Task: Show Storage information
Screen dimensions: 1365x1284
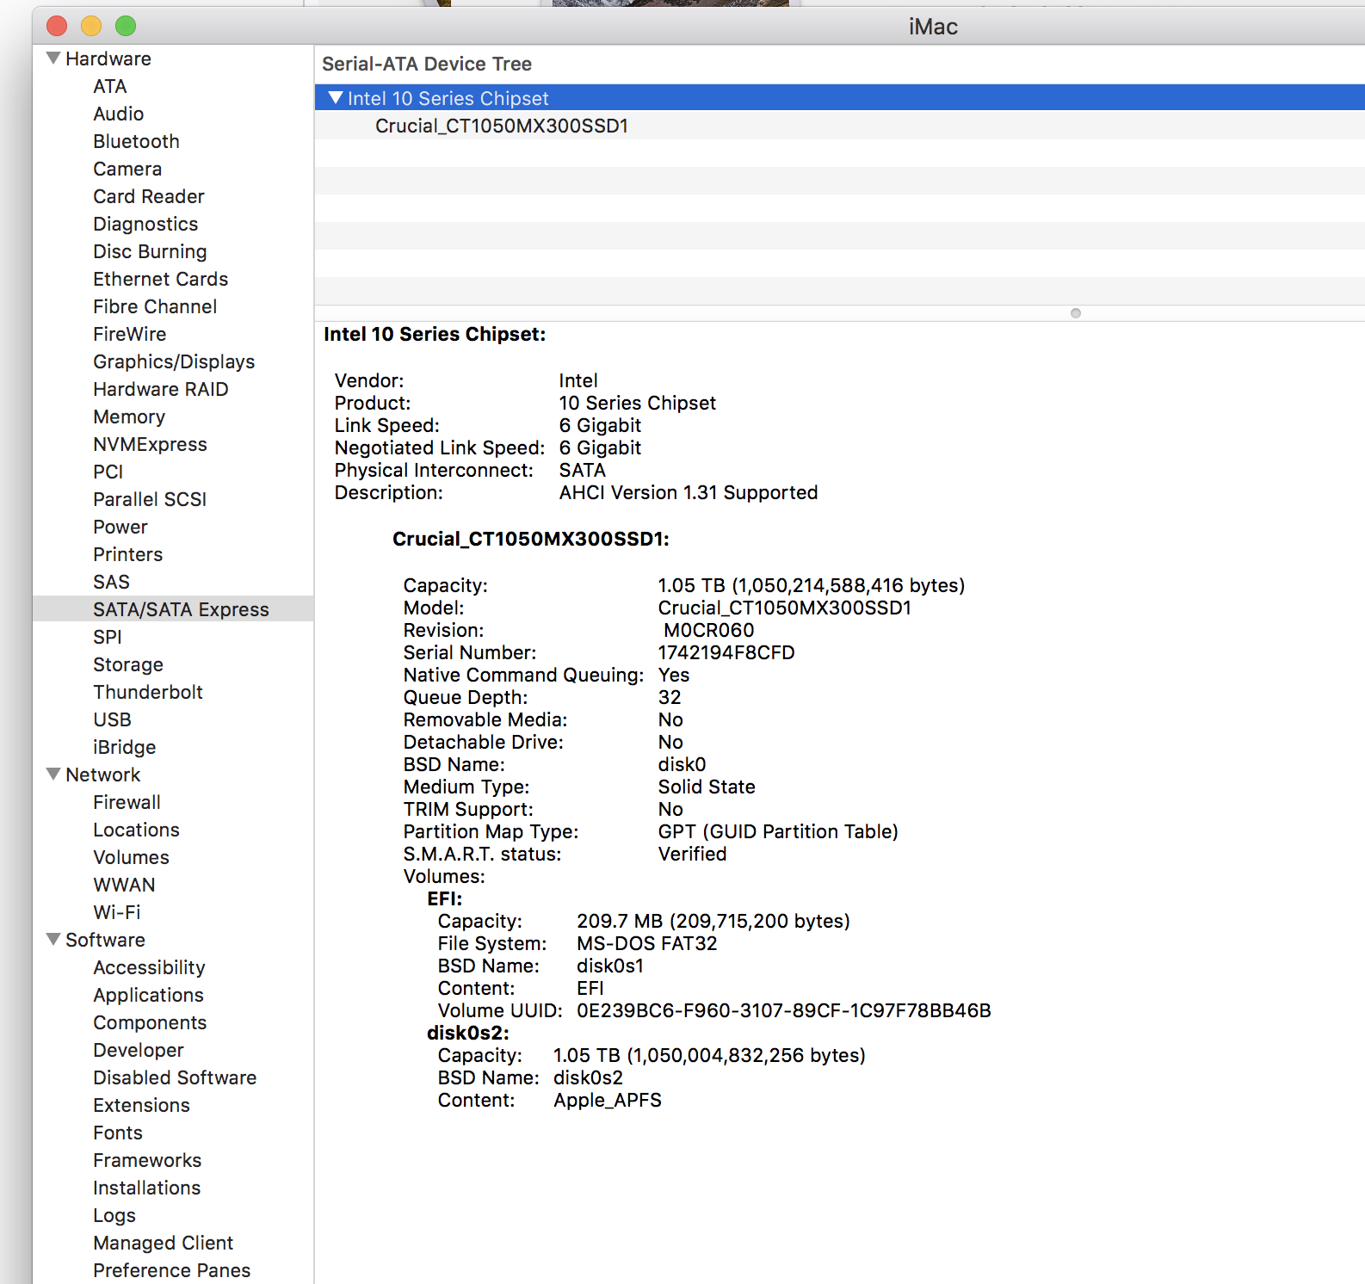Action: pyautogui.click(x=128, y=664)
